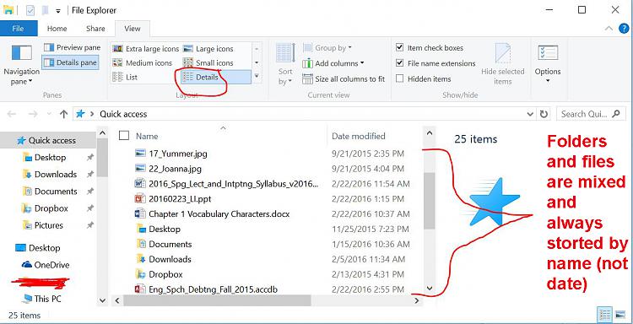This screenshot has height=324, width=633.
Task: Click the file list horizontal scrollbar thumb
Action: point(217,300)
